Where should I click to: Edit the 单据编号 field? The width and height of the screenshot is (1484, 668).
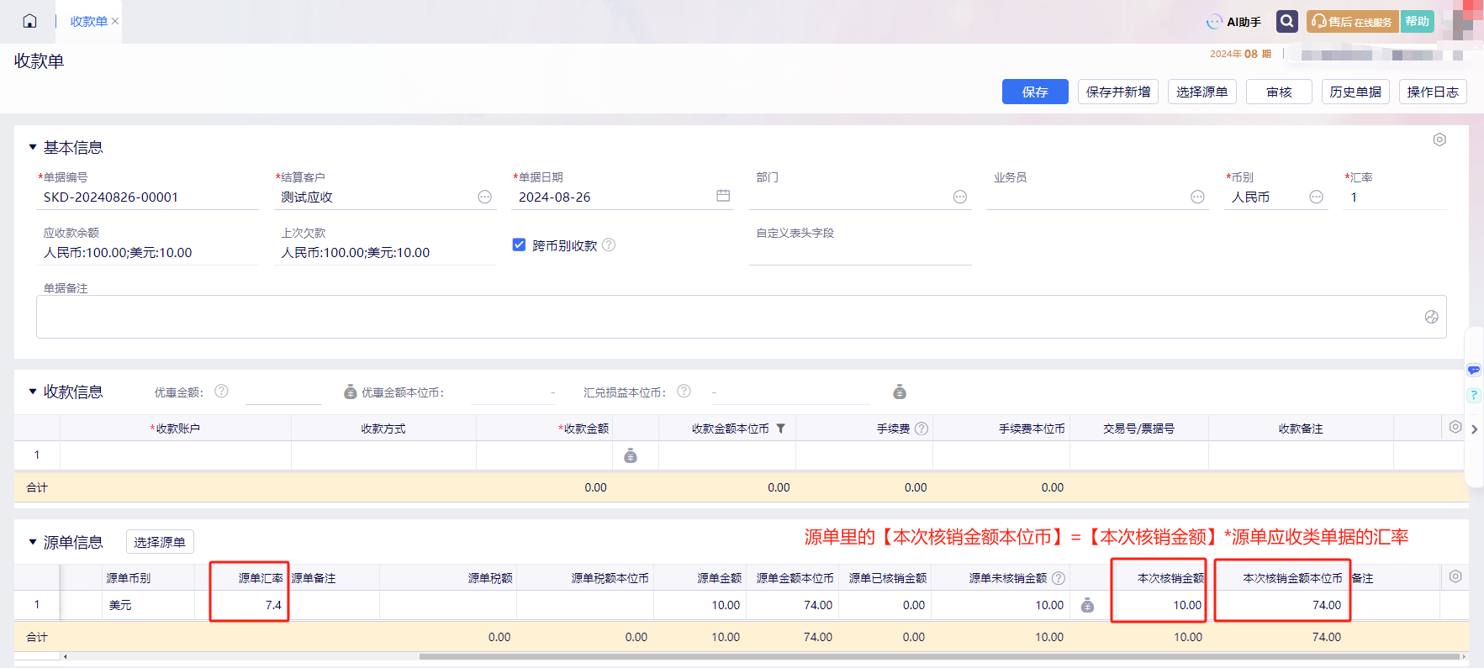(x=147, y=197)
